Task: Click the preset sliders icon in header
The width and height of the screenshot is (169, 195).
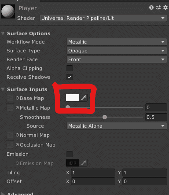Action: [x=158, y=7]
